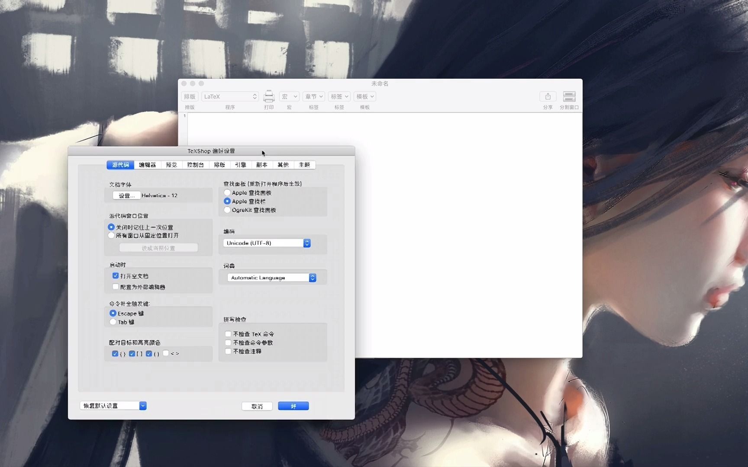Click the Helvetica - 12 font label
Image resolution: width=748 pixels, height=467 pixels.
tap(159, 195)
